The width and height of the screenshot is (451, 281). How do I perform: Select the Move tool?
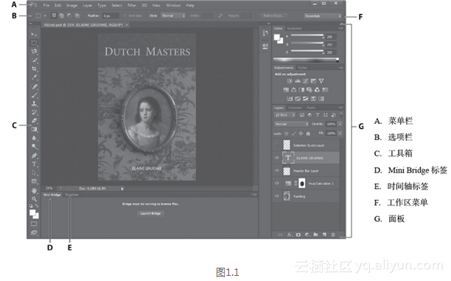34,35
